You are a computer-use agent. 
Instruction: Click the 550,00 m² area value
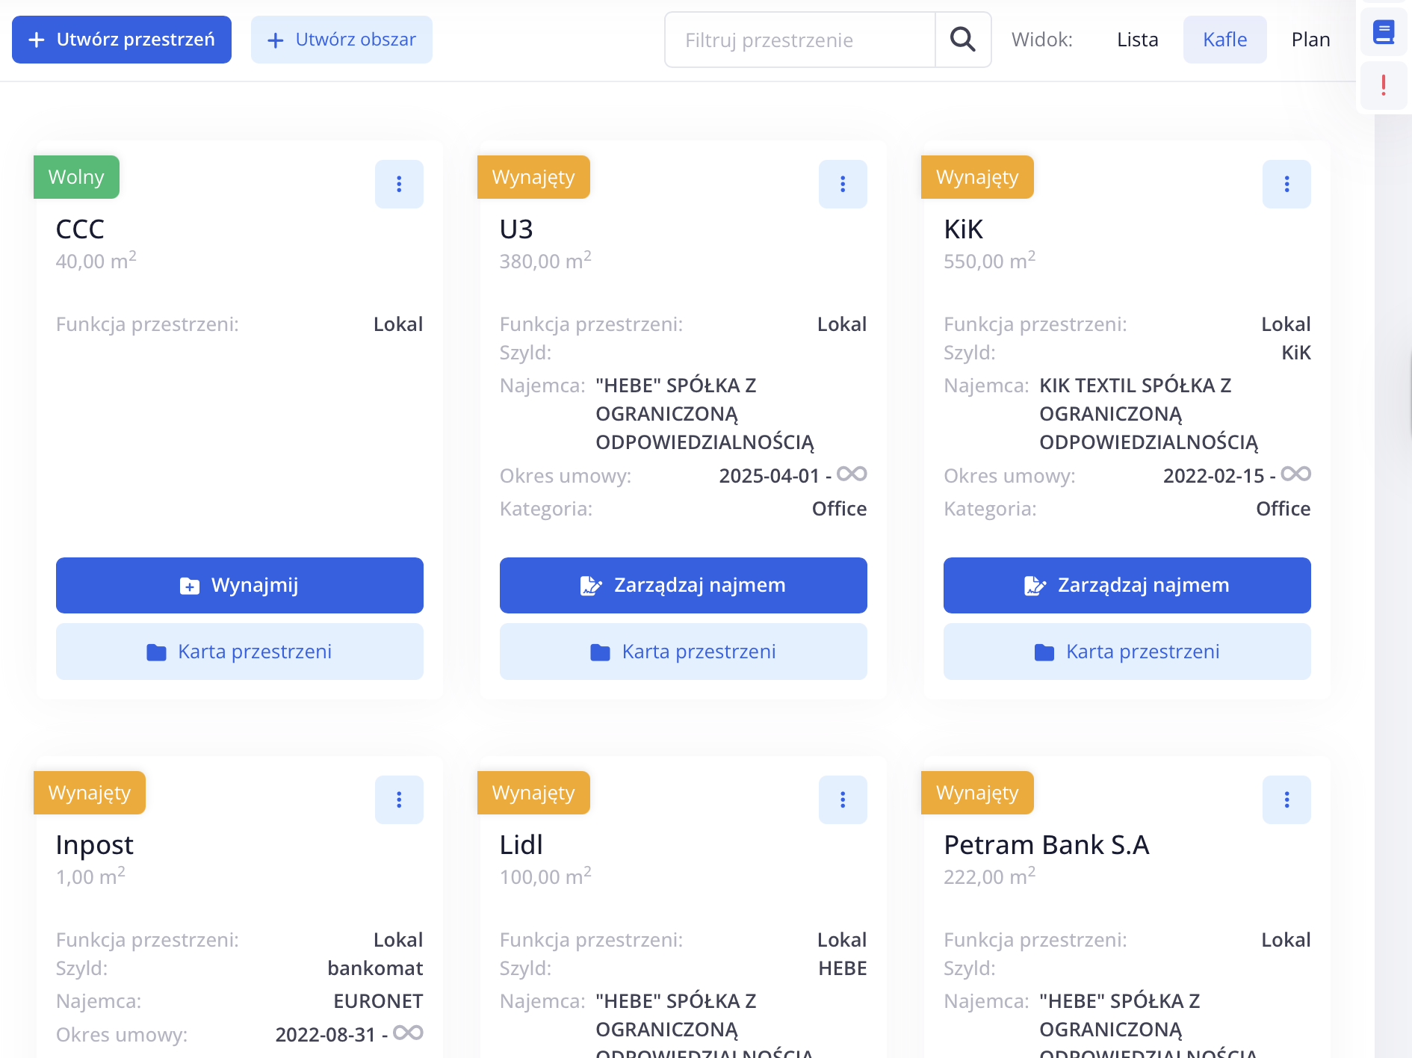[x=989, y=260]
